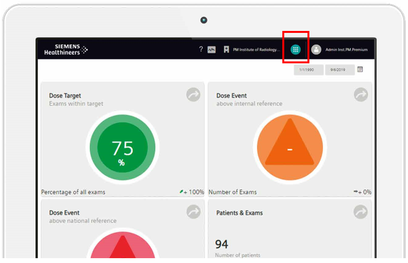
Task: Open the calendar date picker icon
Action: click(360, 69)
